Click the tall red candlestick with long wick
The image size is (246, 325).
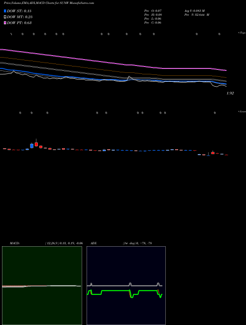pos(36,143)
